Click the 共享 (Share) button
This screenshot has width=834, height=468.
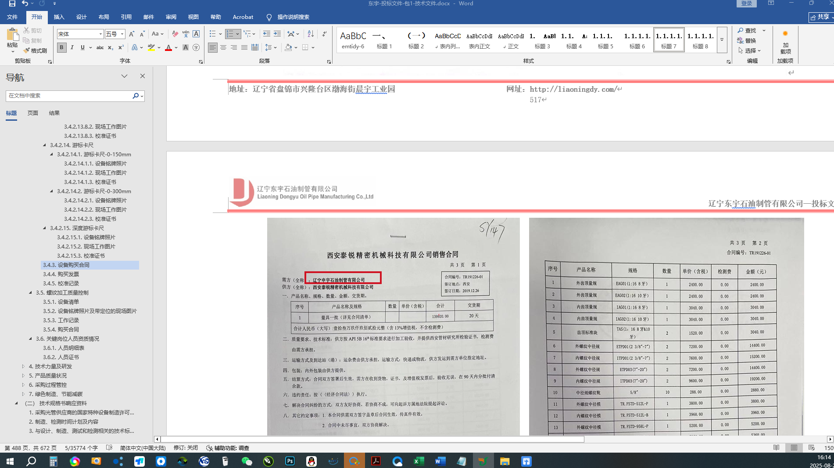click(x=821, y=17)
